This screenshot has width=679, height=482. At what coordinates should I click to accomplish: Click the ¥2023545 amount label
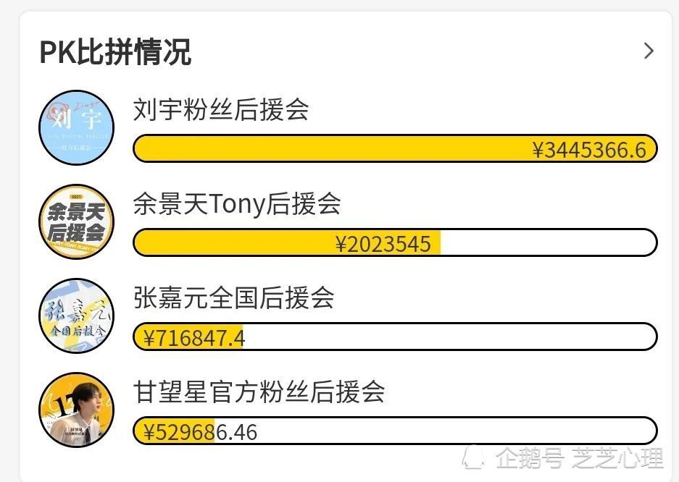(x=383, y=244)
